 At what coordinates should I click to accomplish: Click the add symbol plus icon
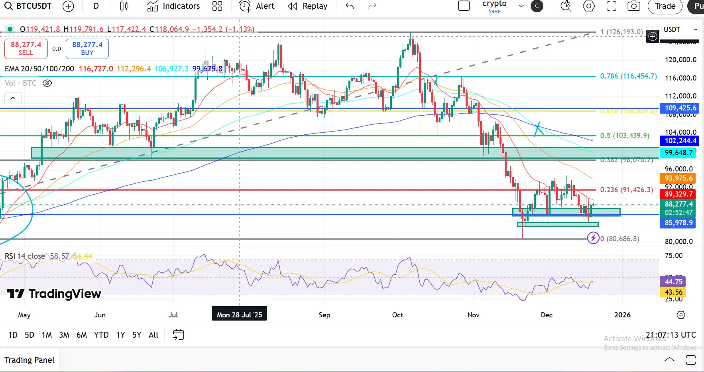(x=69, y=6)
